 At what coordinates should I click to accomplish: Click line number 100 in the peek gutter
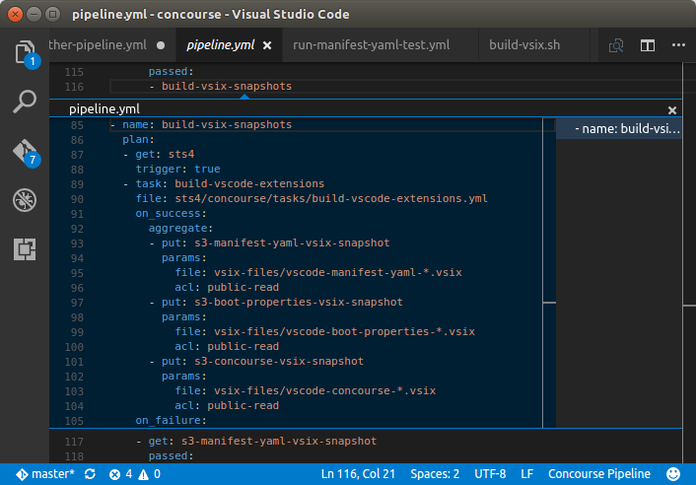pos(74,347)
